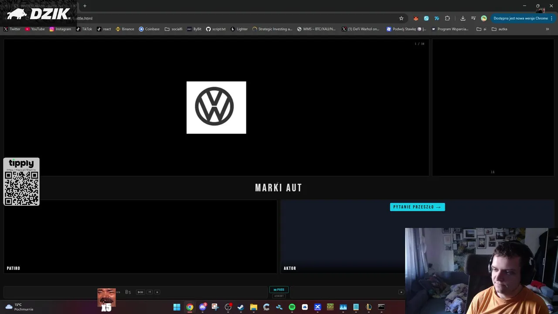558x314 pixels.
Task: Open the TikTok bookmark
Action: tap(84, 29)
